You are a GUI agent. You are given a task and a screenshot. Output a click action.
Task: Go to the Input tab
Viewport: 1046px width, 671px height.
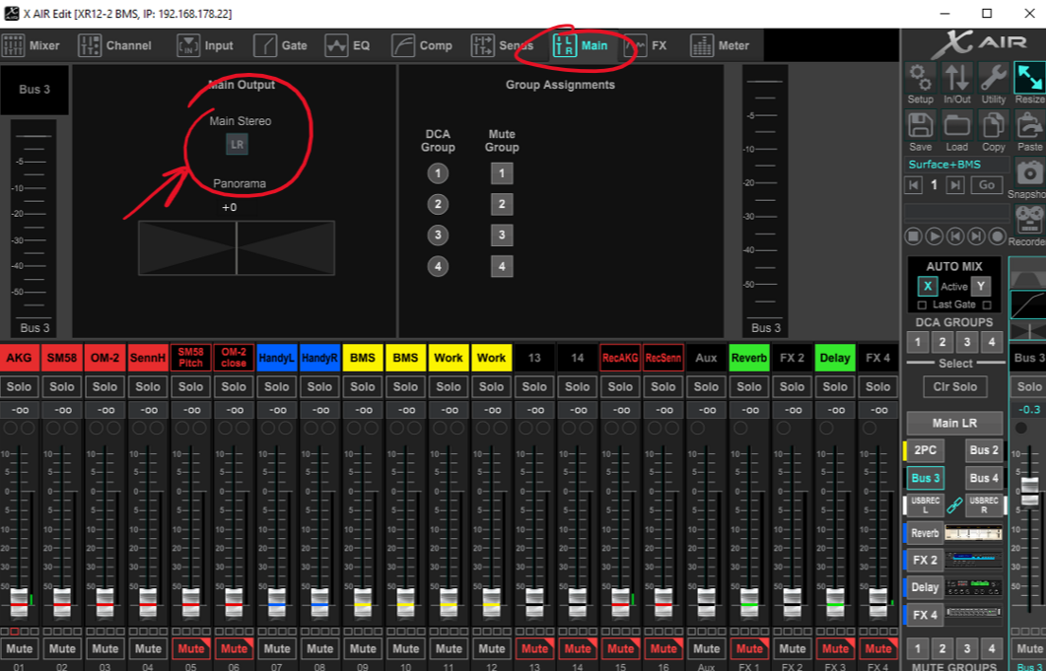[205, 45]
